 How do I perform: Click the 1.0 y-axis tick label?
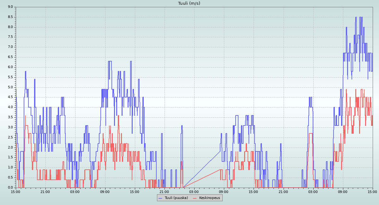[x=10, y=167]
